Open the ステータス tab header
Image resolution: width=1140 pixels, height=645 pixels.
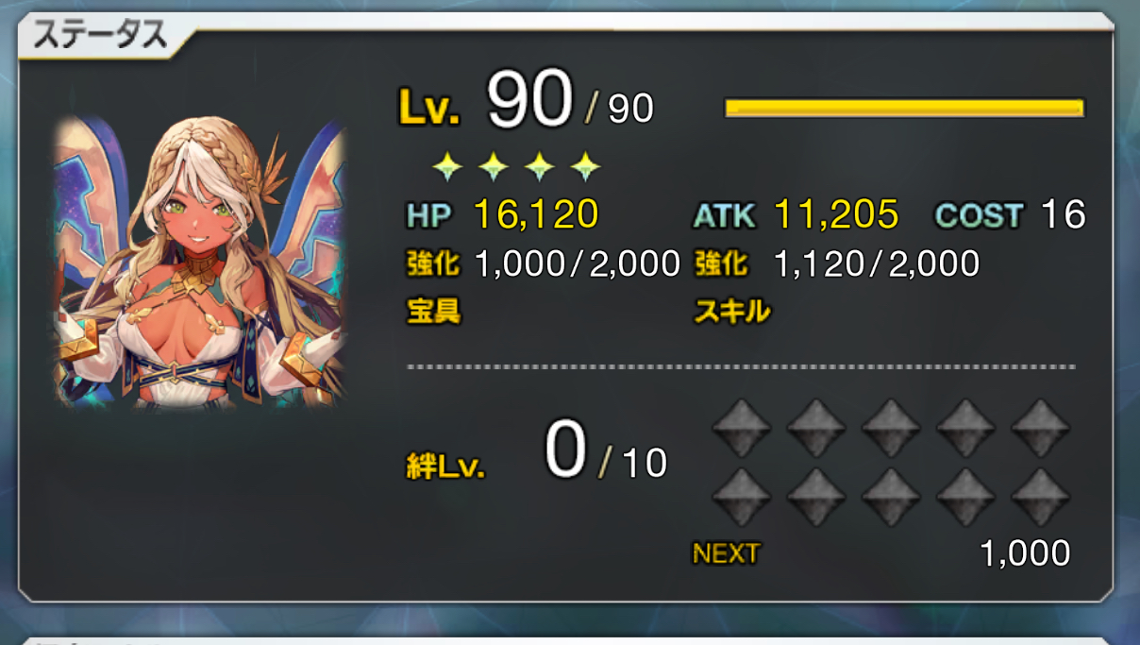click(x=100, y=37)
